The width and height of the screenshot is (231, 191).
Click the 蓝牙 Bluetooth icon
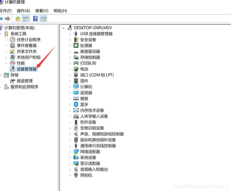click(x=76, y=105)
